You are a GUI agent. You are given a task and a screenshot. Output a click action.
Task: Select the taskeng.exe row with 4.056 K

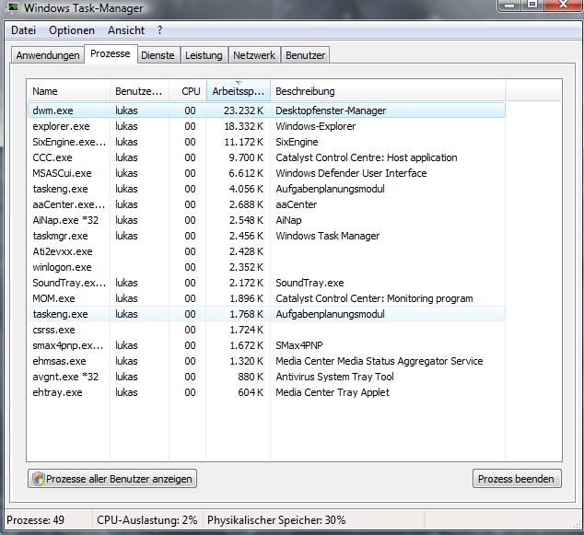tap(266, 189)
